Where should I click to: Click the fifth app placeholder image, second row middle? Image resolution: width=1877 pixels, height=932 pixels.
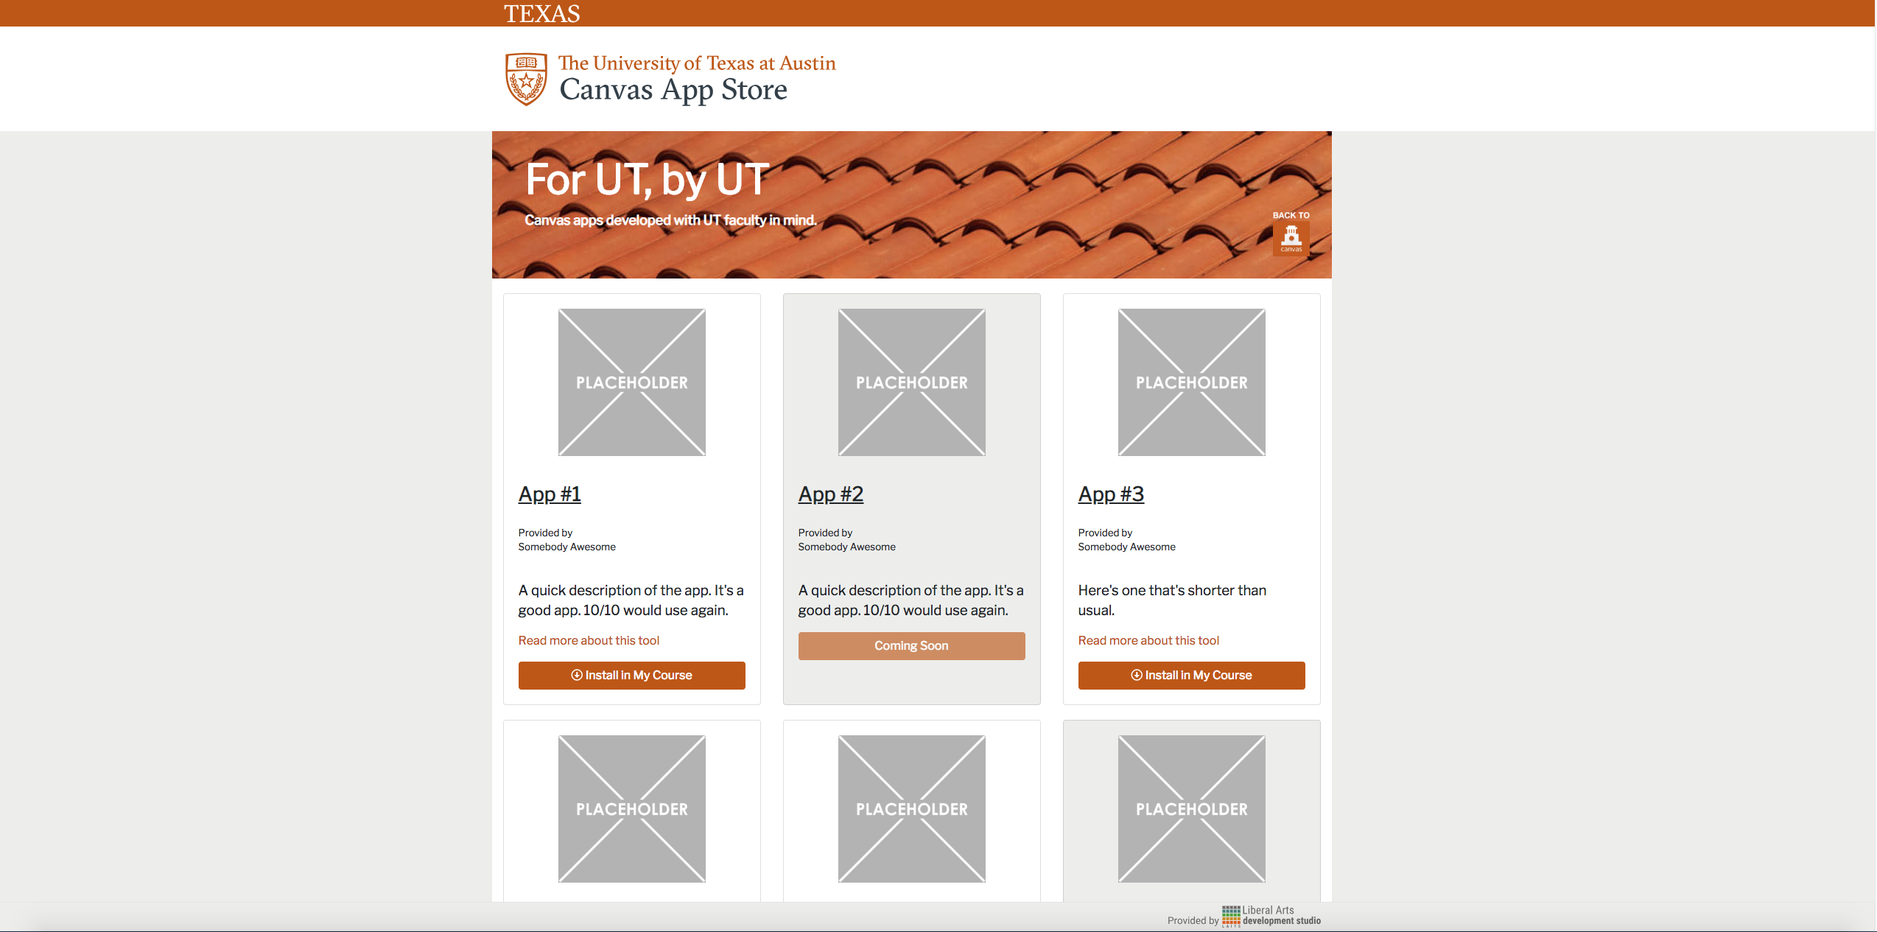[912, 809]
